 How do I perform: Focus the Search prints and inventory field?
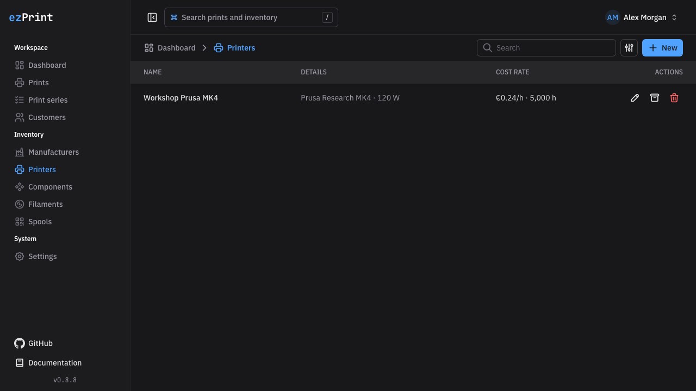(x=251, y=17)
